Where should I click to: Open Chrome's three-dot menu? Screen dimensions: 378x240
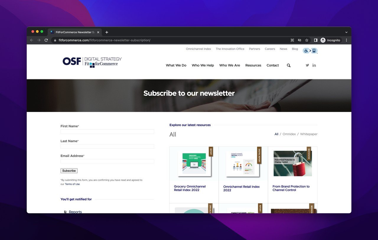pyautogui.click(x=346, y=40)
